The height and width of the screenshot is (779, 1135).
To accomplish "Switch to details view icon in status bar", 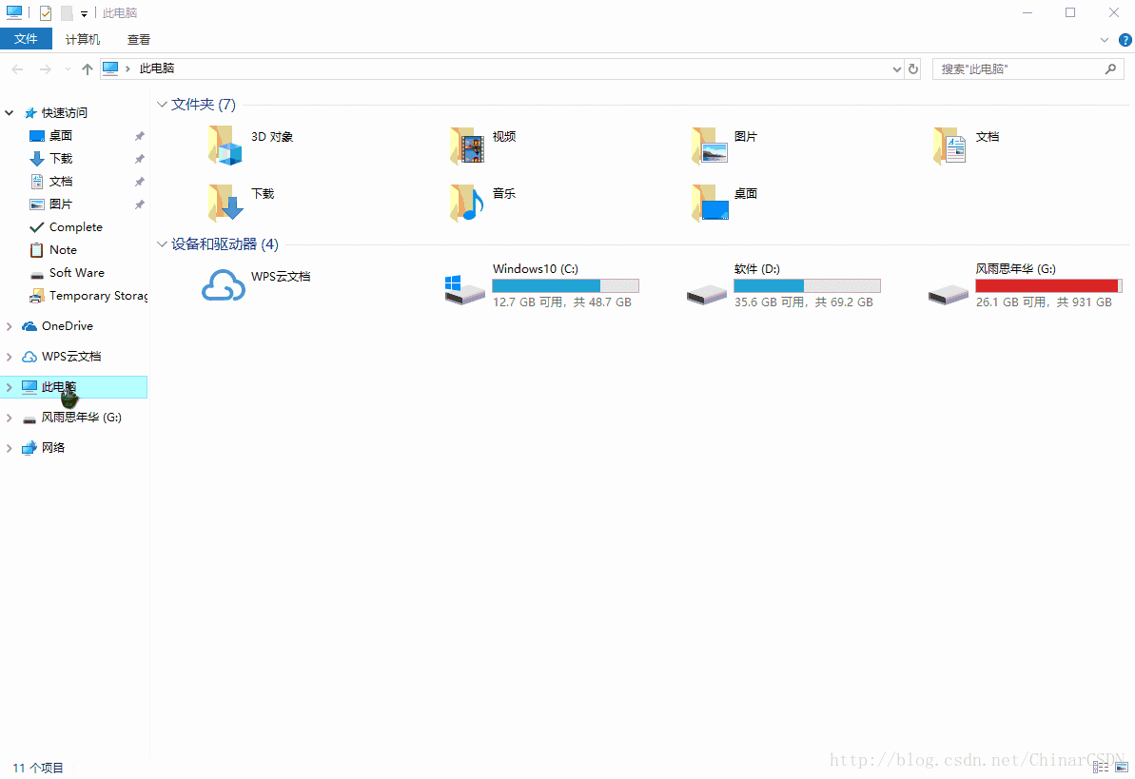I will coord(1101,767).
